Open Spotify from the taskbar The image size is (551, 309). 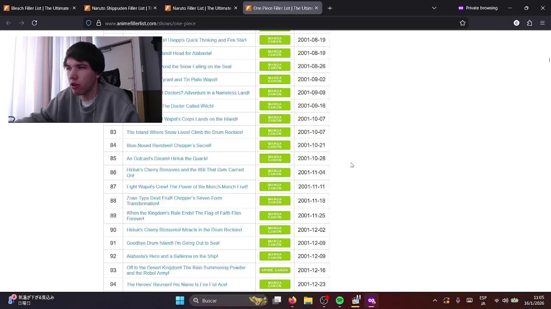(x=340, y=300)
